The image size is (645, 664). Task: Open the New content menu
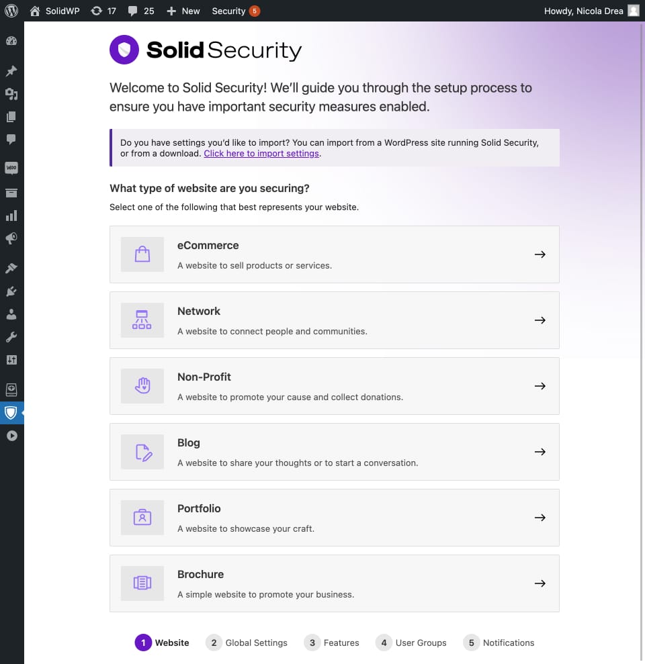[x=183, y=11]
